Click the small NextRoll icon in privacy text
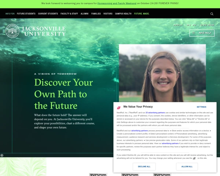220x176 pixels. coord(194,158)
